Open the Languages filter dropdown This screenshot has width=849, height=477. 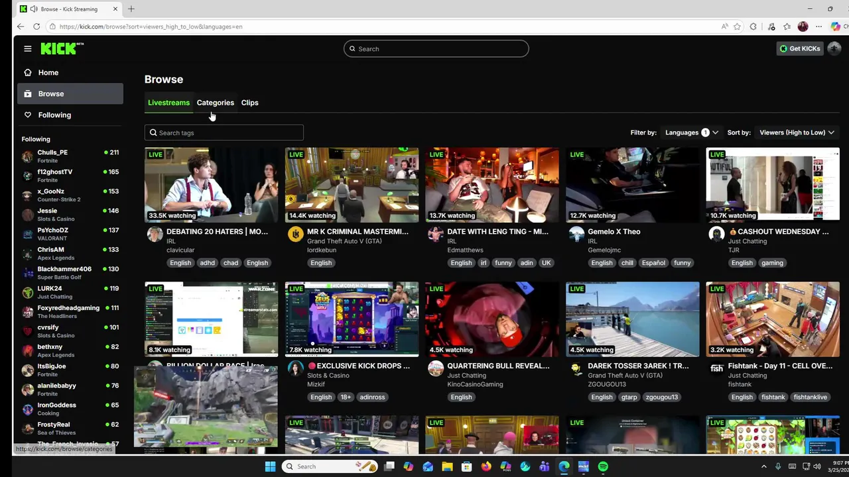pyautogui.click(x=691, y=132)
